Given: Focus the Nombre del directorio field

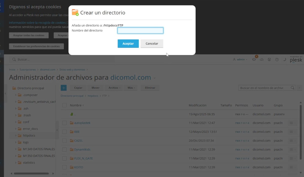Looking at the screenshot, I should point(140,31).
